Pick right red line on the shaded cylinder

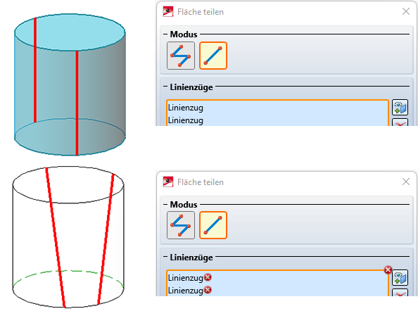(77, 103)
